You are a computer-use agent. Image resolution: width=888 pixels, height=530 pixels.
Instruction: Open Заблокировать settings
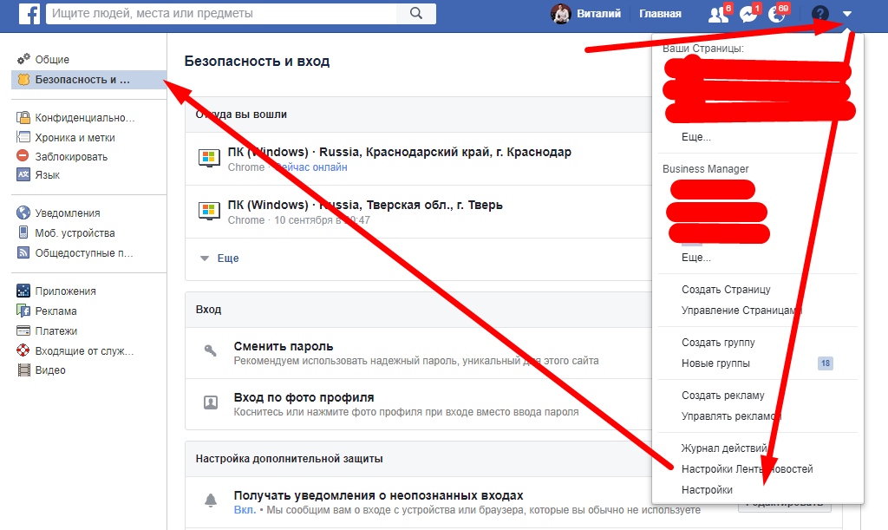point(71,157)
